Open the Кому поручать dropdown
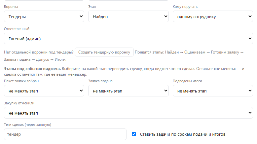Screen dimensions: 257x144 point(213,17)
